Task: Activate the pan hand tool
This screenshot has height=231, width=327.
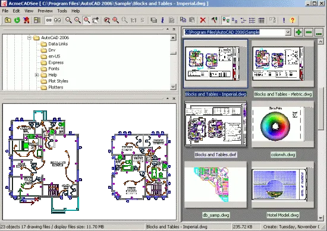Action: click(96, 20)
